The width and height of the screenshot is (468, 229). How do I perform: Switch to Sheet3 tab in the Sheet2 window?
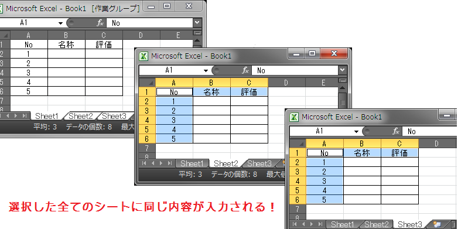(x=259, y=163)
